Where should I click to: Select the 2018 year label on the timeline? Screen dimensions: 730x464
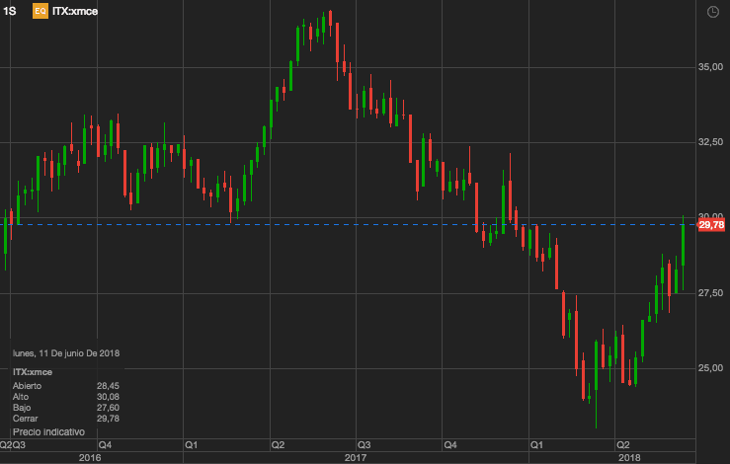pyautogui.click(x=628, y=457)
